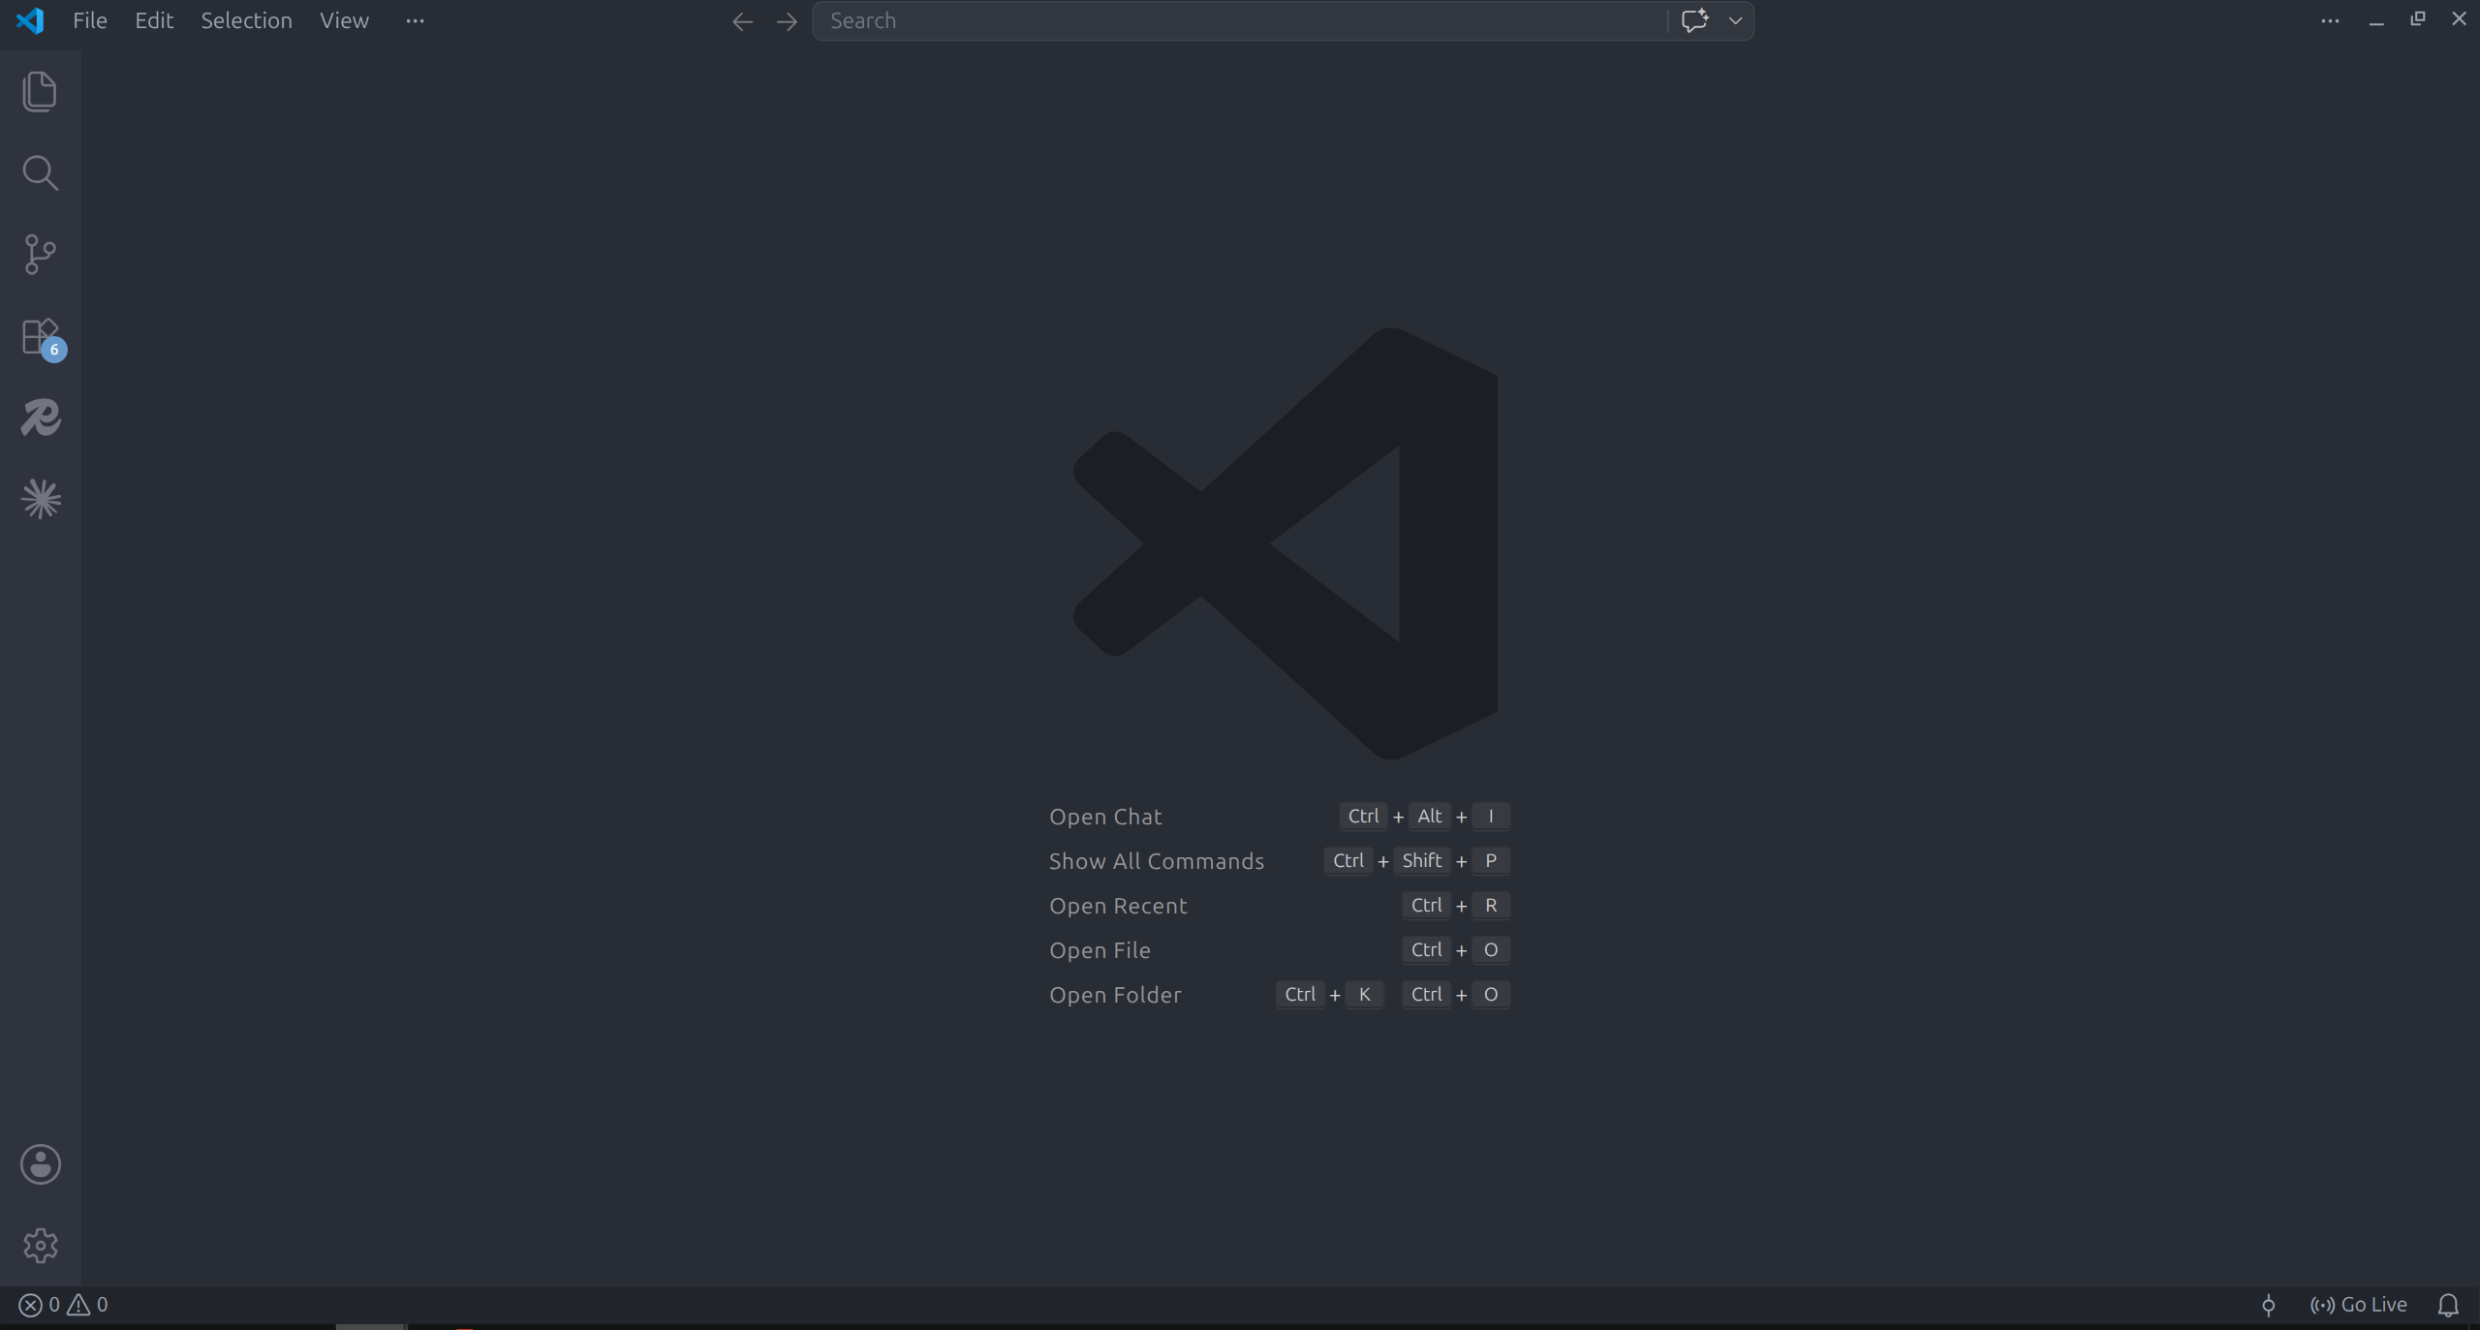Screen dimensions: 2480x1330
Task: Click the Open Recent entry
Action: [x=1118, y=906]
